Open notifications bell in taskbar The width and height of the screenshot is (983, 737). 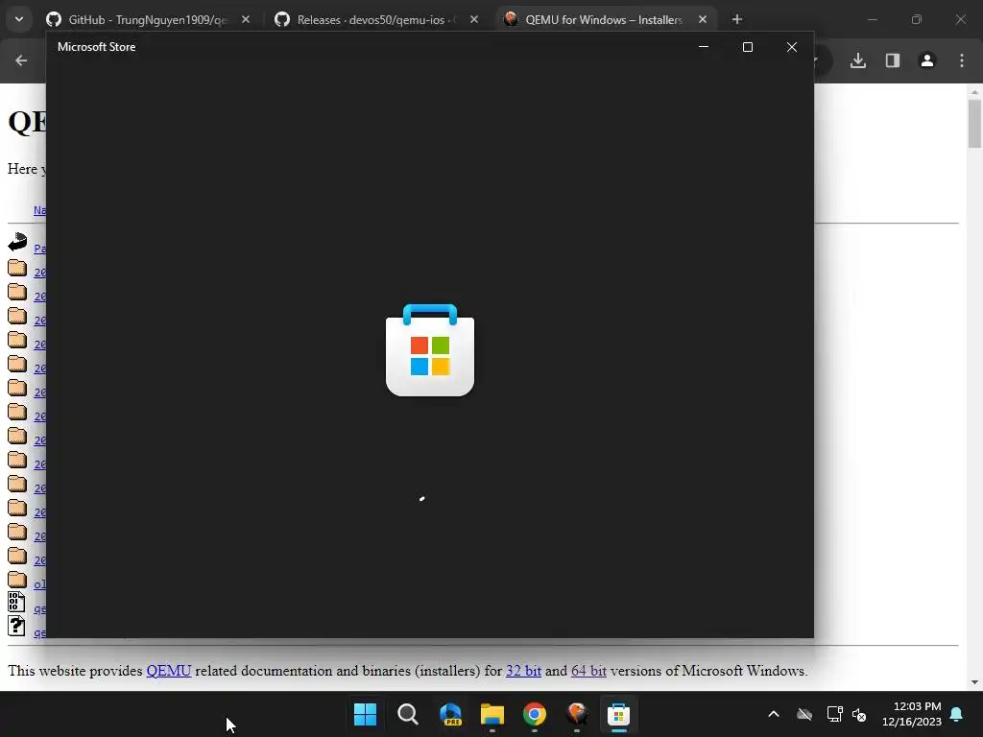(x=957, y=714)
